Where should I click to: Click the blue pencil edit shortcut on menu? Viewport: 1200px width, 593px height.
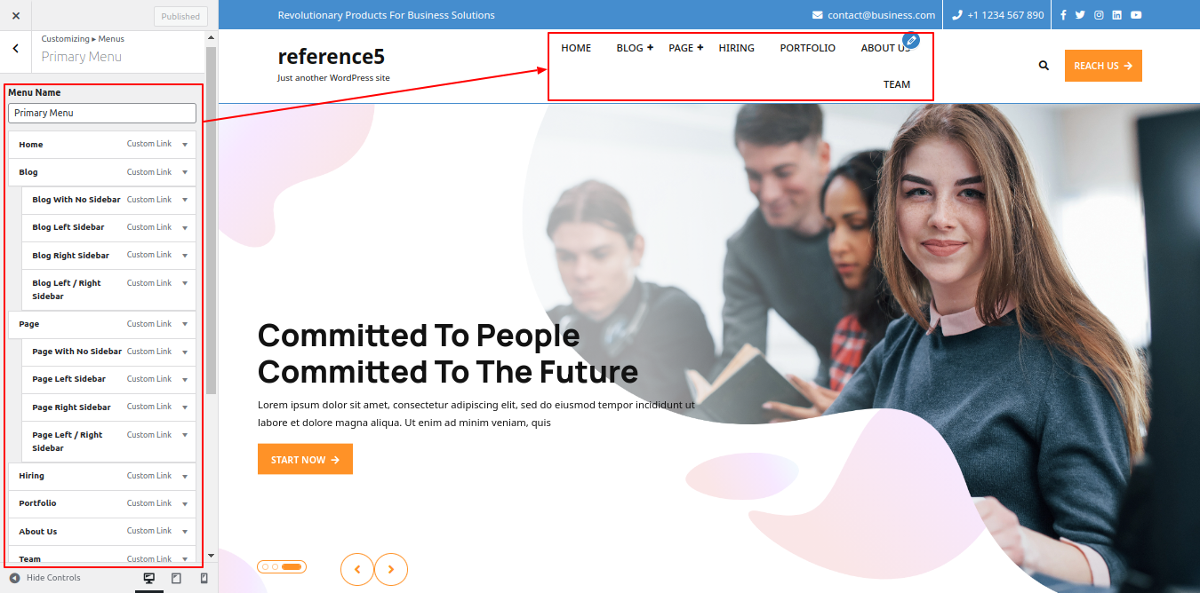click(910, 40)
